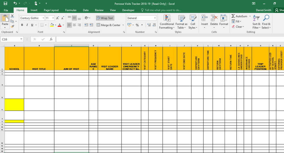The height and width of the screenshot is (153, 284).
Task: Set top vertical alignment
Action: pyautogui.click(x=69, y=18)
